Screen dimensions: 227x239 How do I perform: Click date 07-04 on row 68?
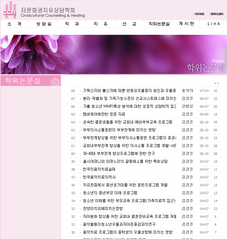pos(204,91)
